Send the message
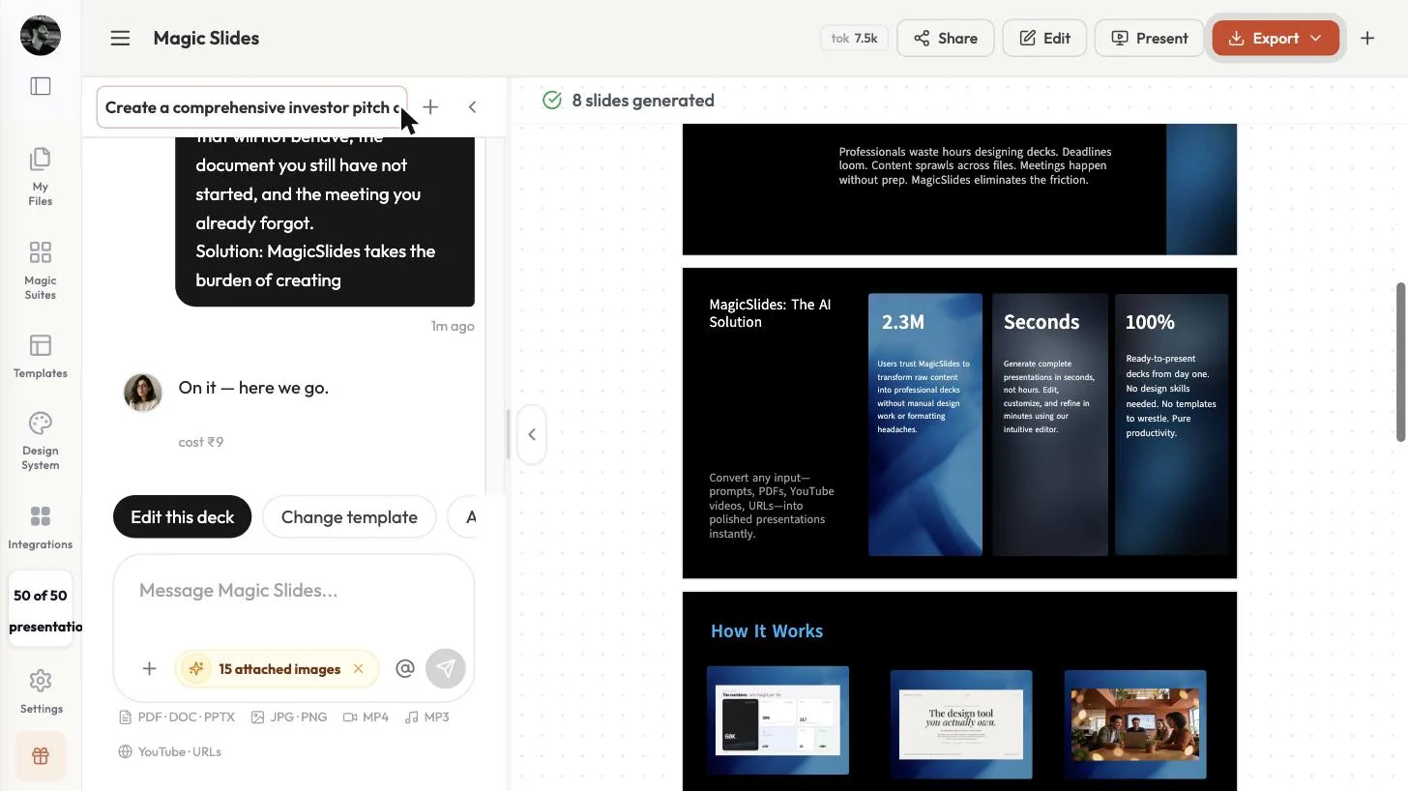This screenshot has height=791, width=1408. point(446,669)
